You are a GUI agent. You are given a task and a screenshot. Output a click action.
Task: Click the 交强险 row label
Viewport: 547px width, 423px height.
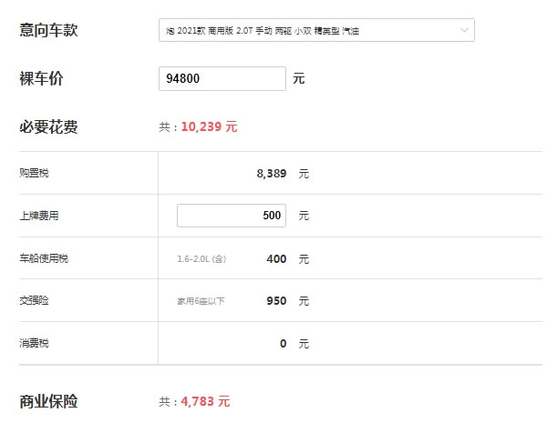(x=34, y=300)
